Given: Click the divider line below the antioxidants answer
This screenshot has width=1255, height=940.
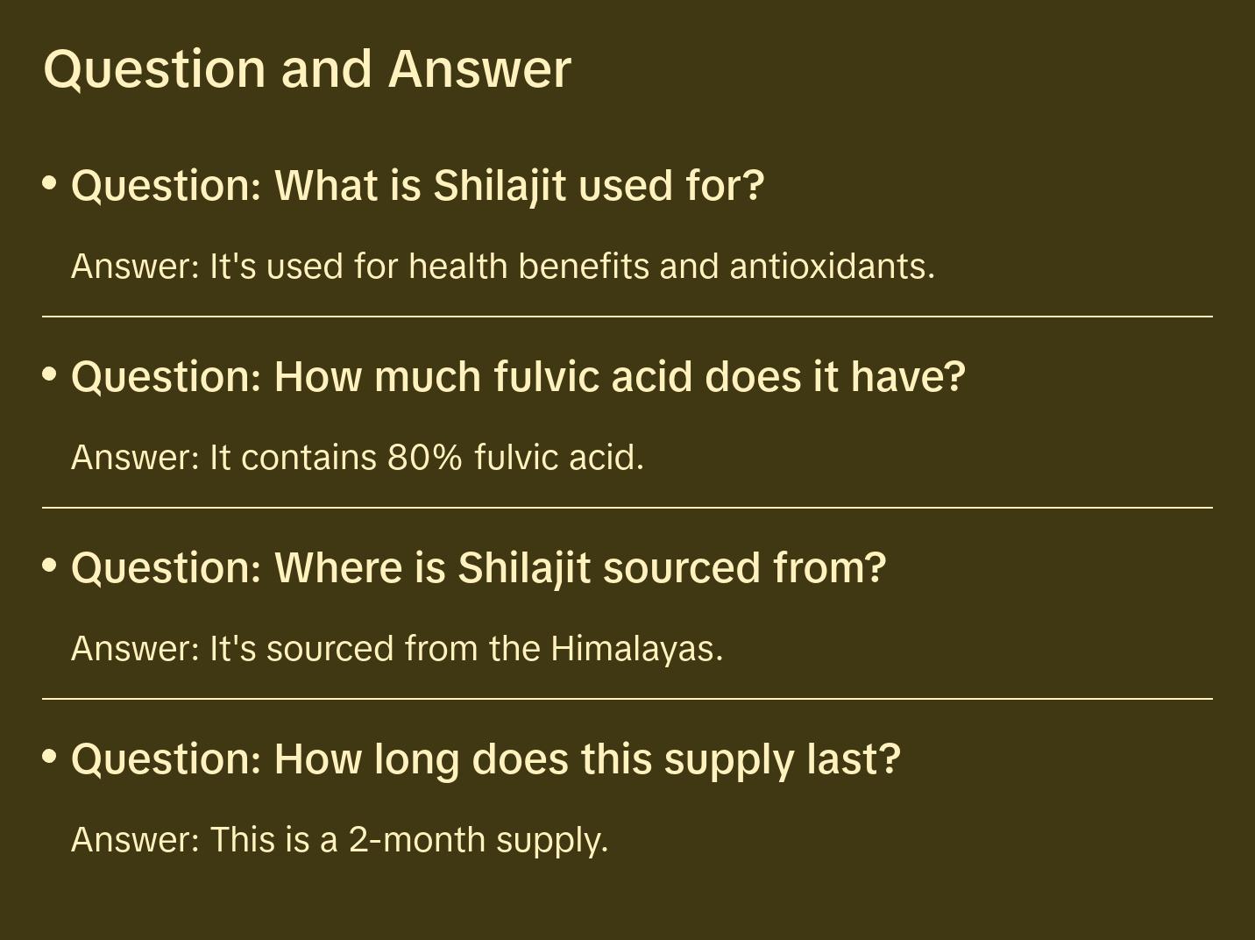Looking at the screenshot, I should [x=627, y=317].
